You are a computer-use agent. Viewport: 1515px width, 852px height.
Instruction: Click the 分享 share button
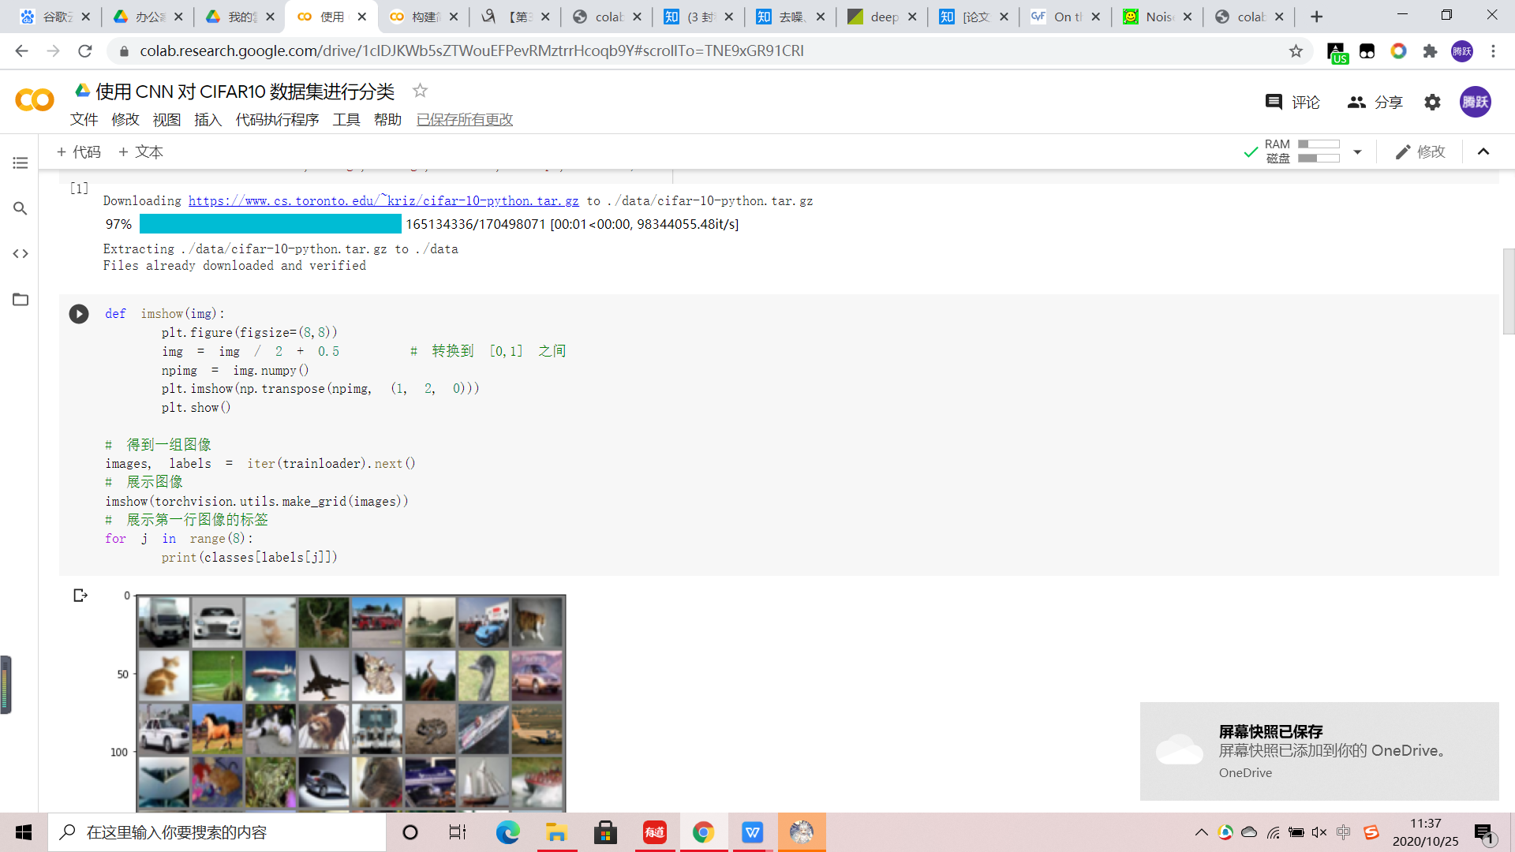pos(1375,103)
